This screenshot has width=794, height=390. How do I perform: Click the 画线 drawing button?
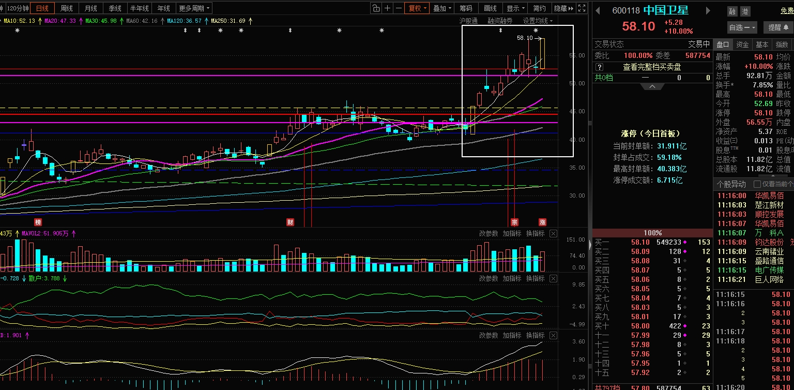click(491, 8)
